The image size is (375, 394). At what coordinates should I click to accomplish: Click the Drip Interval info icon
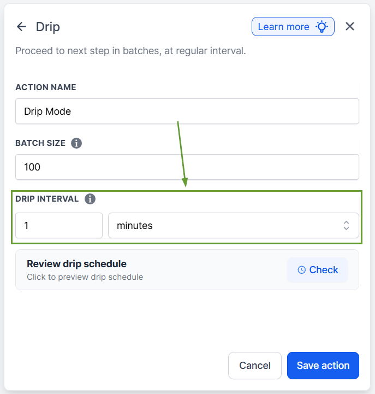pos(90,199)
